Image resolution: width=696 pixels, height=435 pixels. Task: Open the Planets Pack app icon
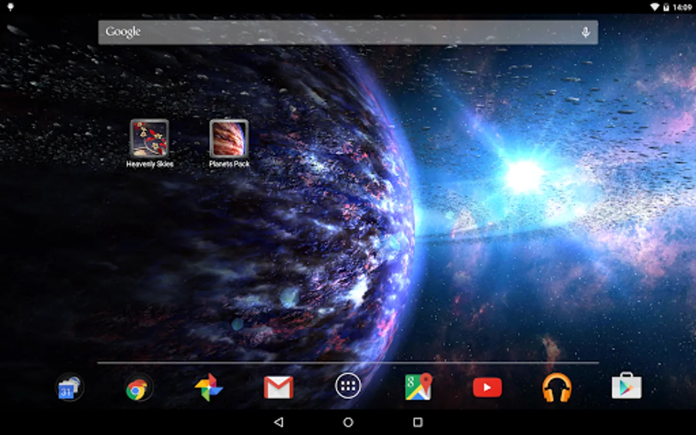pyautogui.click(x=229, y=139)
